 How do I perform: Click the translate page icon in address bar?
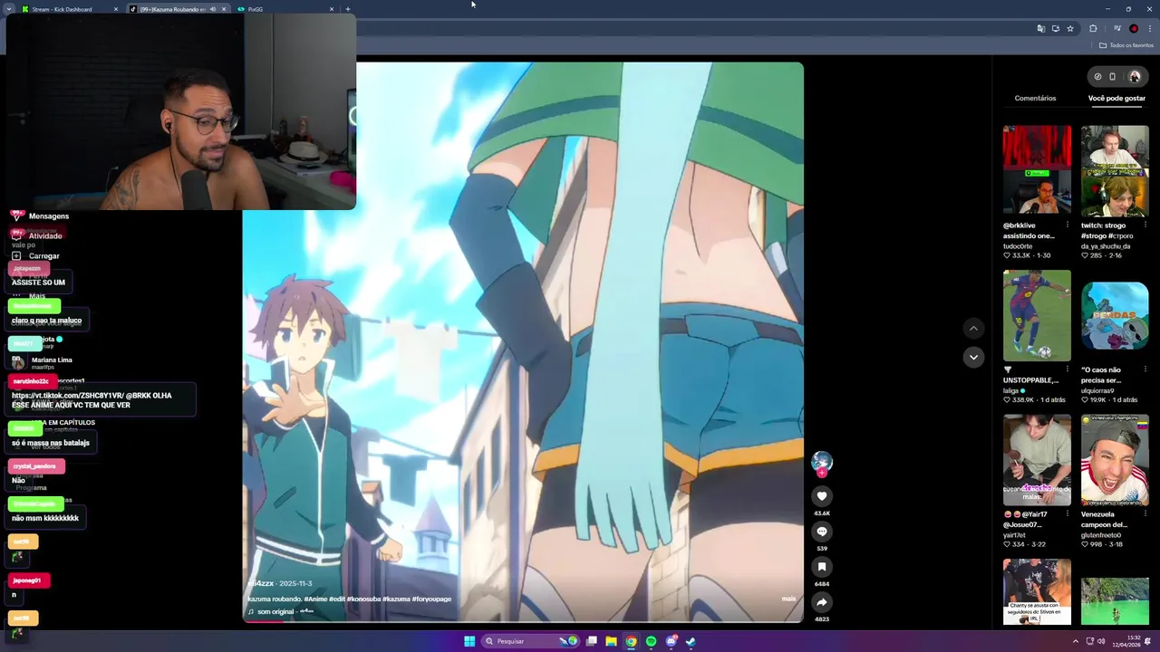[x=1040, y=29]
